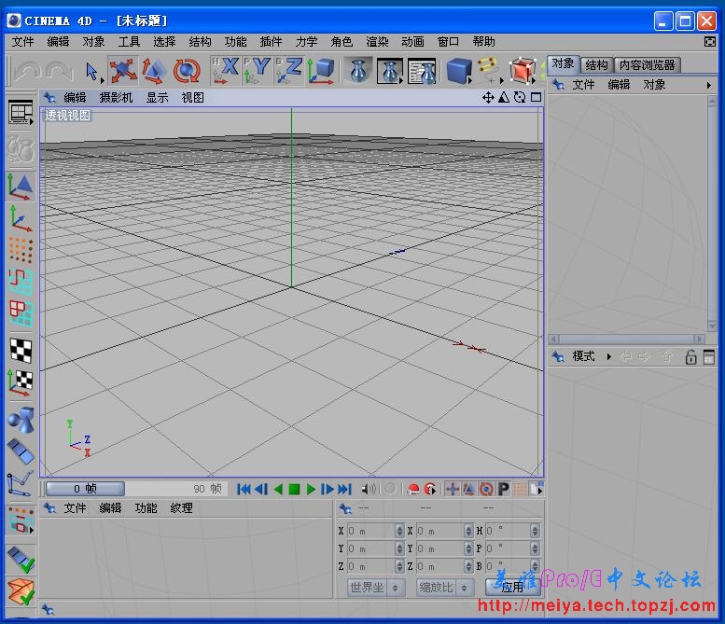
Task: Play animation forwards
Action: point(311,489)
